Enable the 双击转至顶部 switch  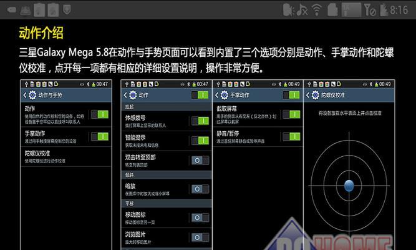point(200,161)
